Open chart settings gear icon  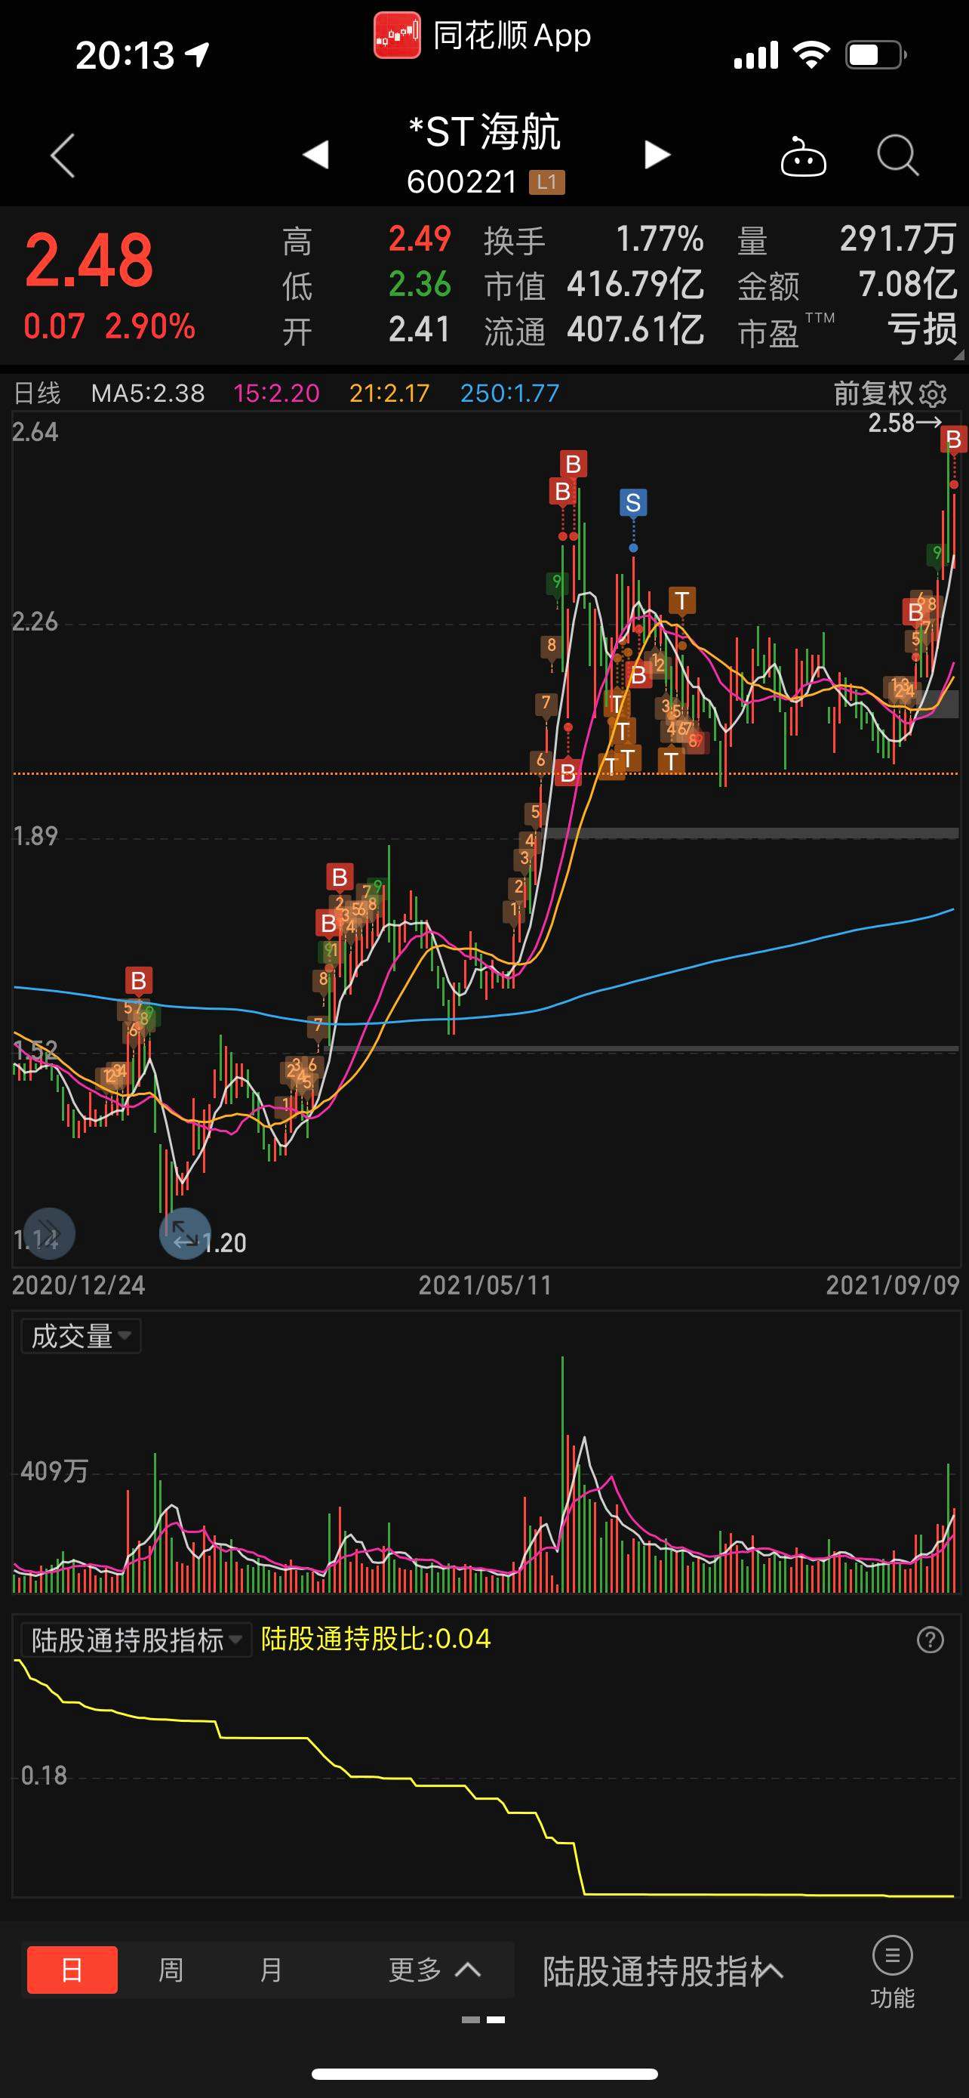tap(934, 394)
